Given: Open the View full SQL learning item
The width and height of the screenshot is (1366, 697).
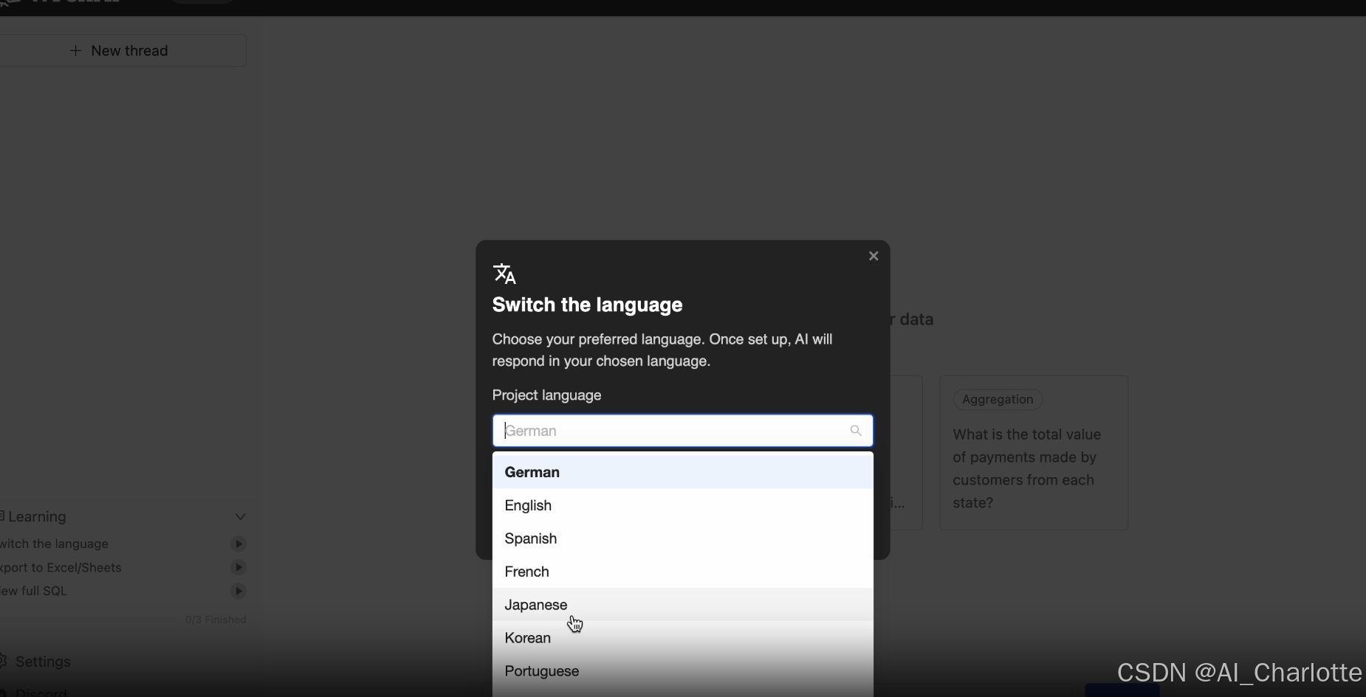Looking at the screenshot, I should click(x=33, y=591).
